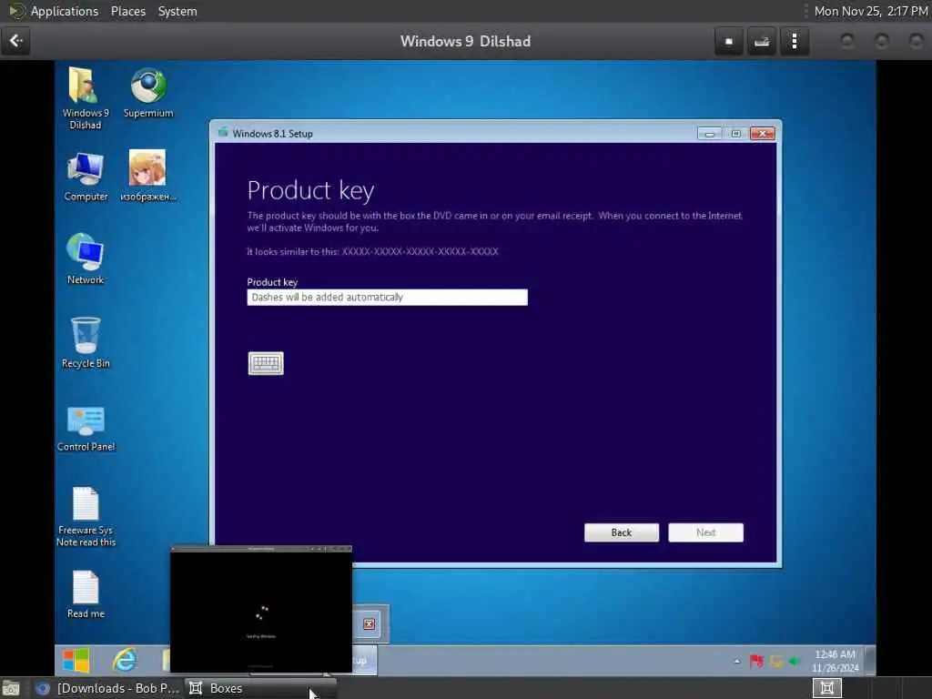Screen dimensions: 932x699
Task: Select the Windows 9 Dilshad folder icon
Action: pyautogui.click(x=85, y=98)
